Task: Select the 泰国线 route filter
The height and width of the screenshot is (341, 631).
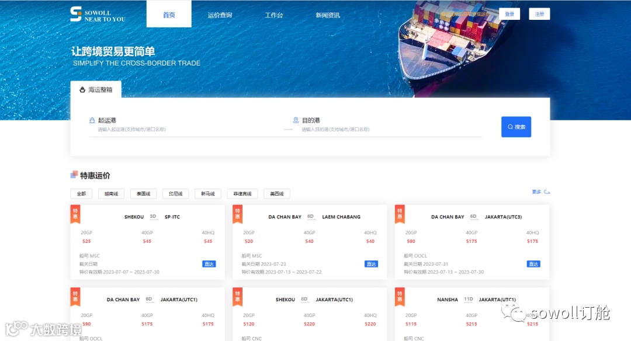Action: 144,194
